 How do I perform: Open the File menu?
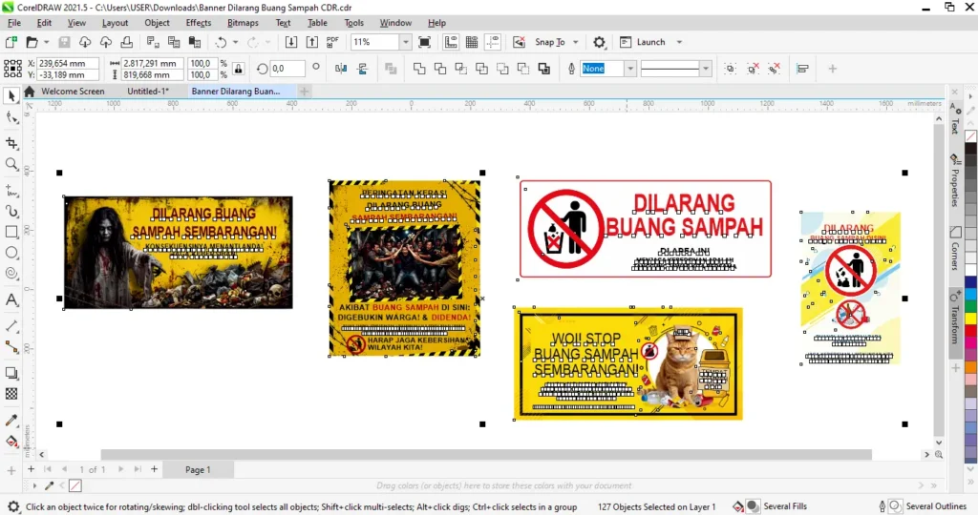(13, 23)
